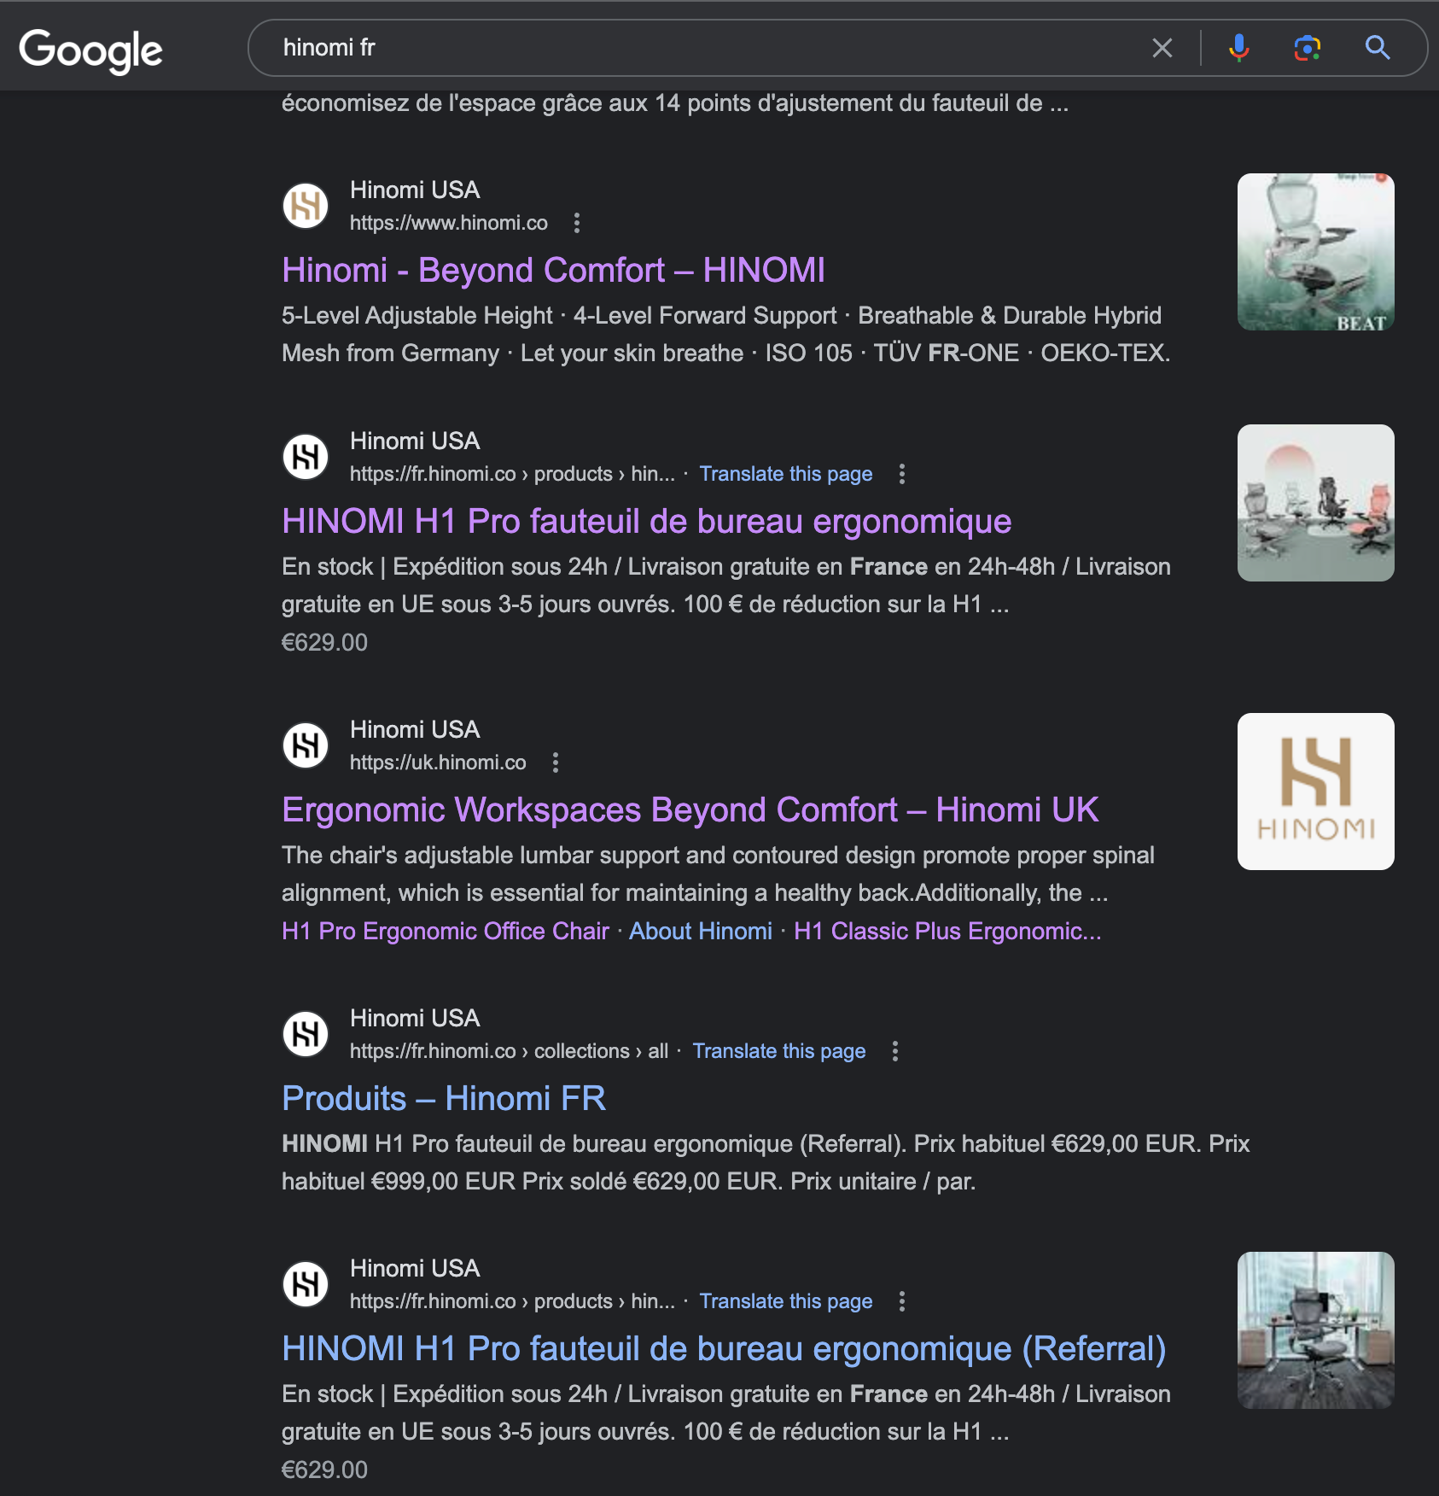Open 'Ergonomic Workspaces Beyond Comfort – Hinomi UK'

click(x=690, y=809)
